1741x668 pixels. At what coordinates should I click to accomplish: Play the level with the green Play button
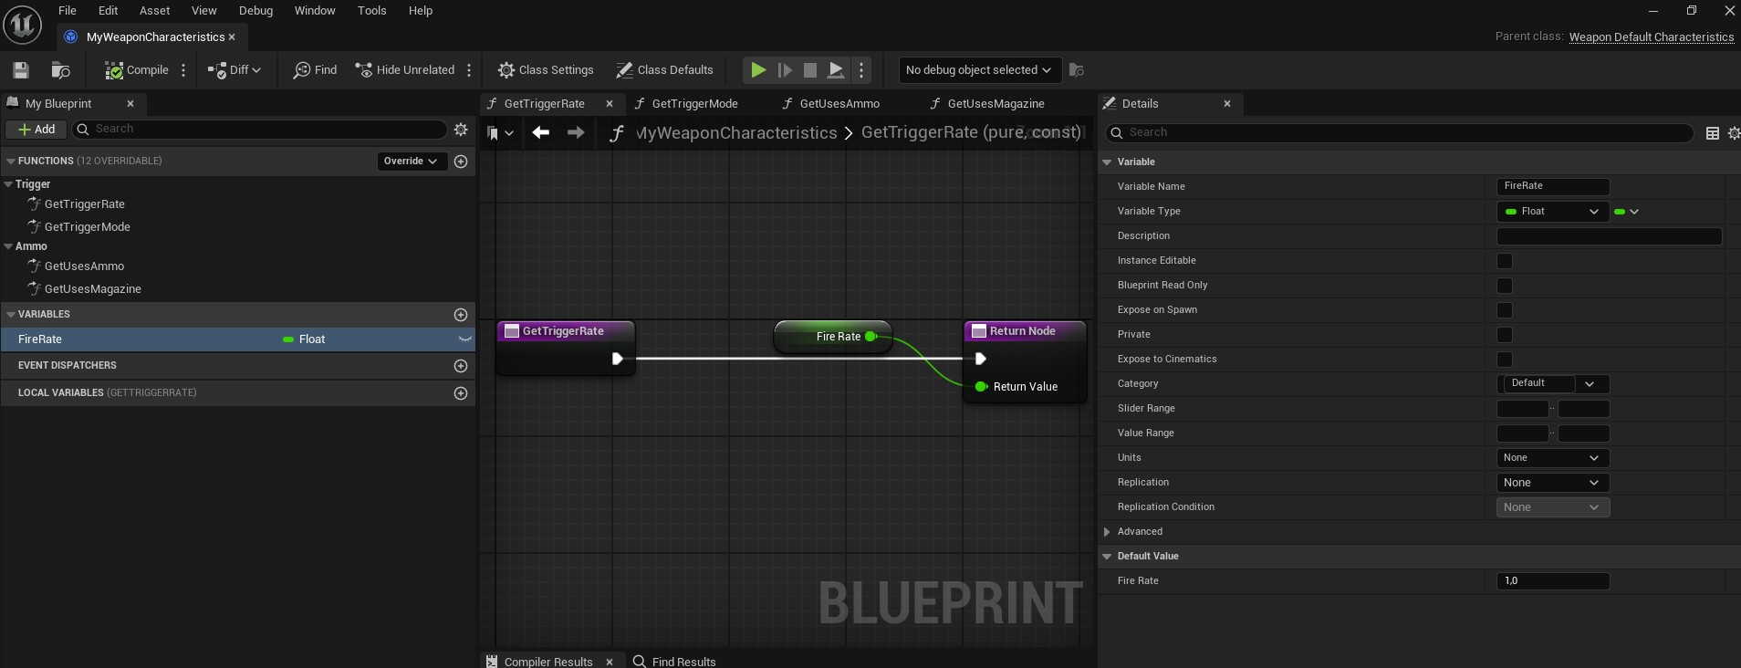coord(758,70)
